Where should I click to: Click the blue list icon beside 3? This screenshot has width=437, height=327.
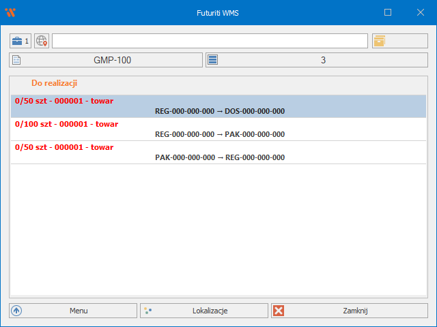(x=213, y=60)
